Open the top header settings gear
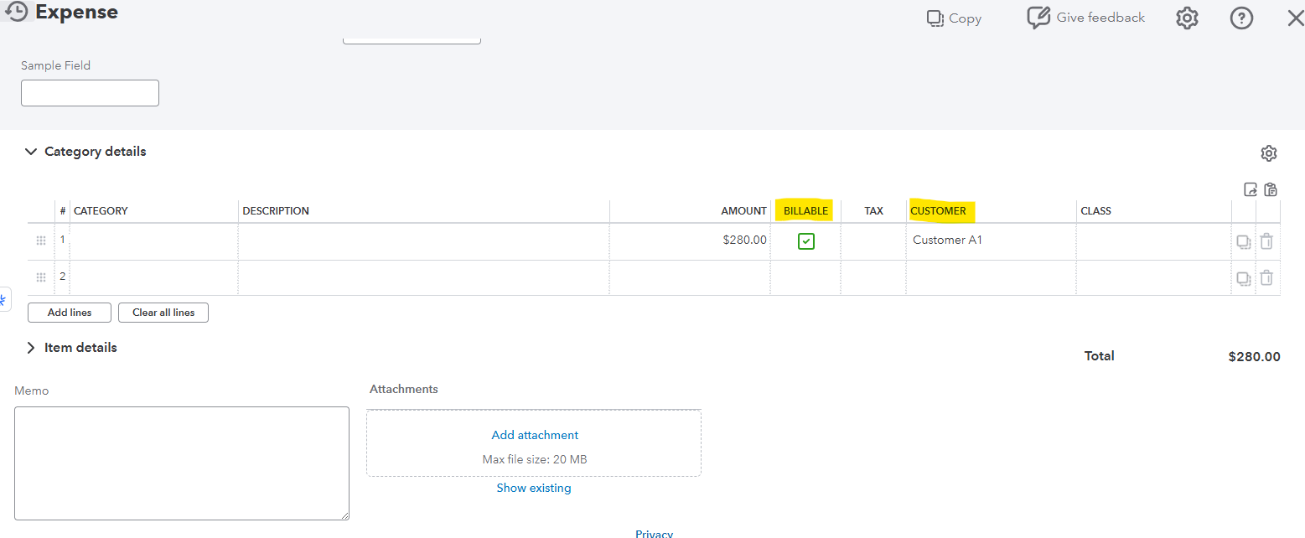 (1187, 18)
